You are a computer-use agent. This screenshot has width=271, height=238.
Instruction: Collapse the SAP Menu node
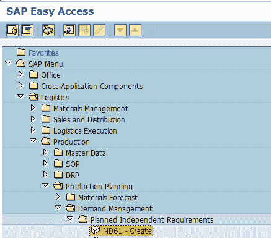pos(8,62)
